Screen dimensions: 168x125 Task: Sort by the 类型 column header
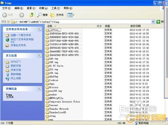(x=115, y=26)
